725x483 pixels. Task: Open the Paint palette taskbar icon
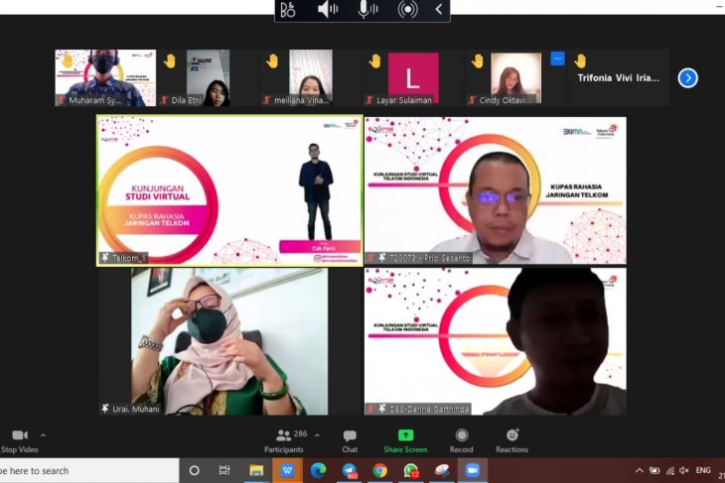coord(442,470)
